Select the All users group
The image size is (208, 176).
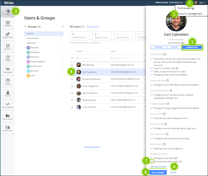[44, 34]
